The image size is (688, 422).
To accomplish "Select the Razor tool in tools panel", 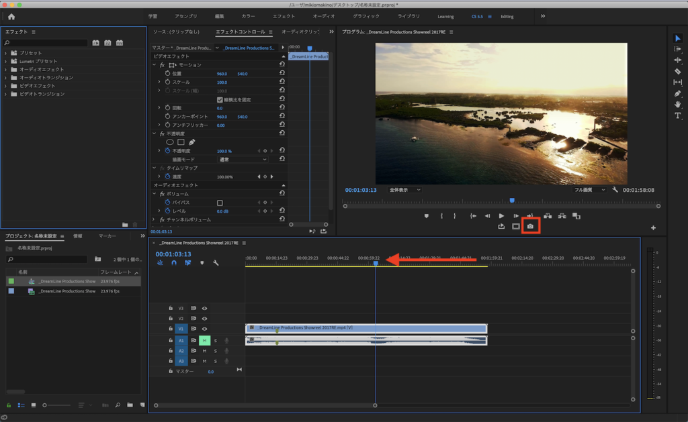I will tap(677, 71).
